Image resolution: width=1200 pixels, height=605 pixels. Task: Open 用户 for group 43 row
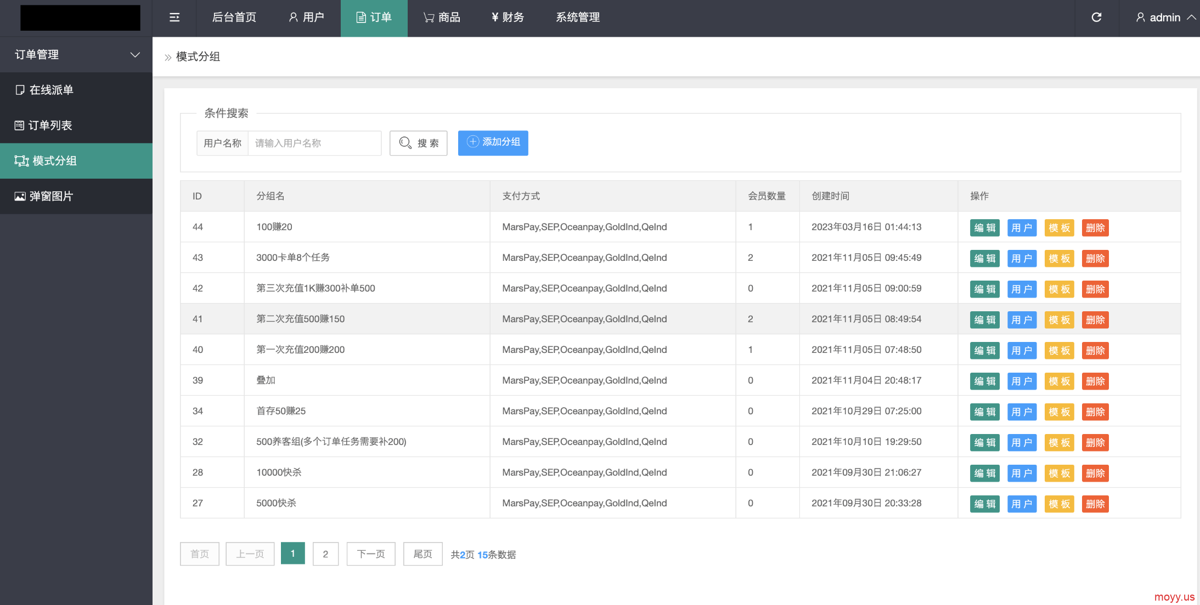click(1022, 259)
